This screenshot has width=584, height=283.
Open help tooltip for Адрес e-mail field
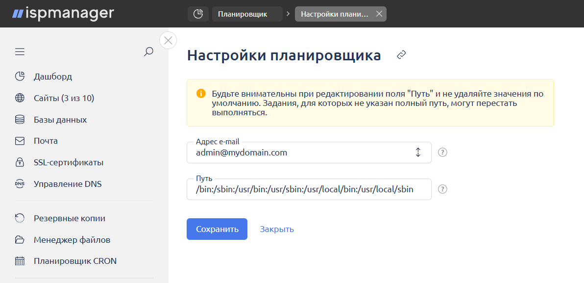pos(442,152)
